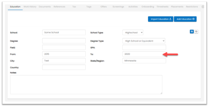Click the Add Education button
Image resolution: width=209 pixels, height=107 pixels.
click(185, 19)
